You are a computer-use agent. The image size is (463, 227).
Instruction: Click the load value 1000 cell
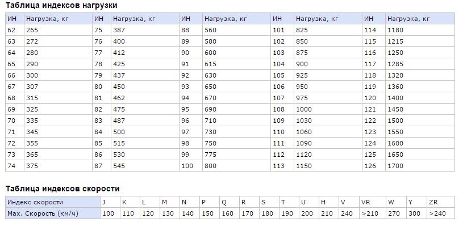(305, 109)
